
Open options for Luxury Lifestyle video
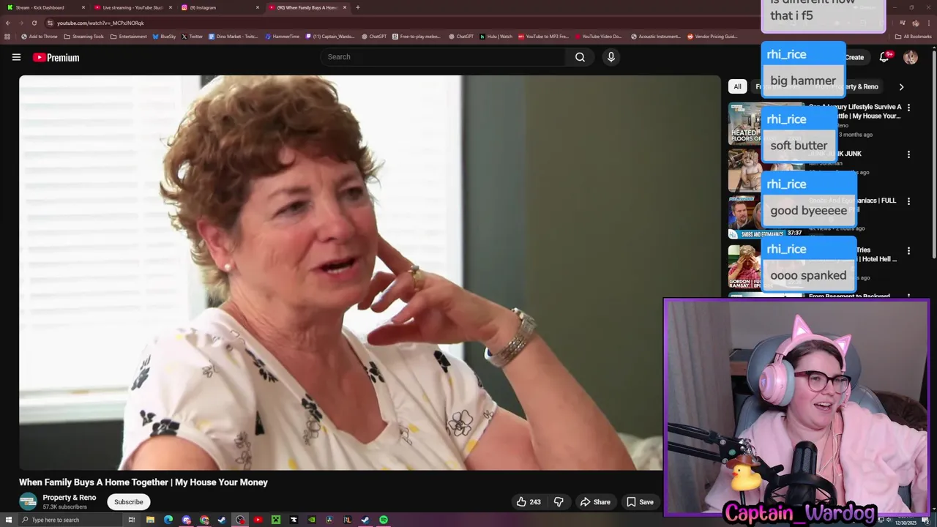[908, 108]
